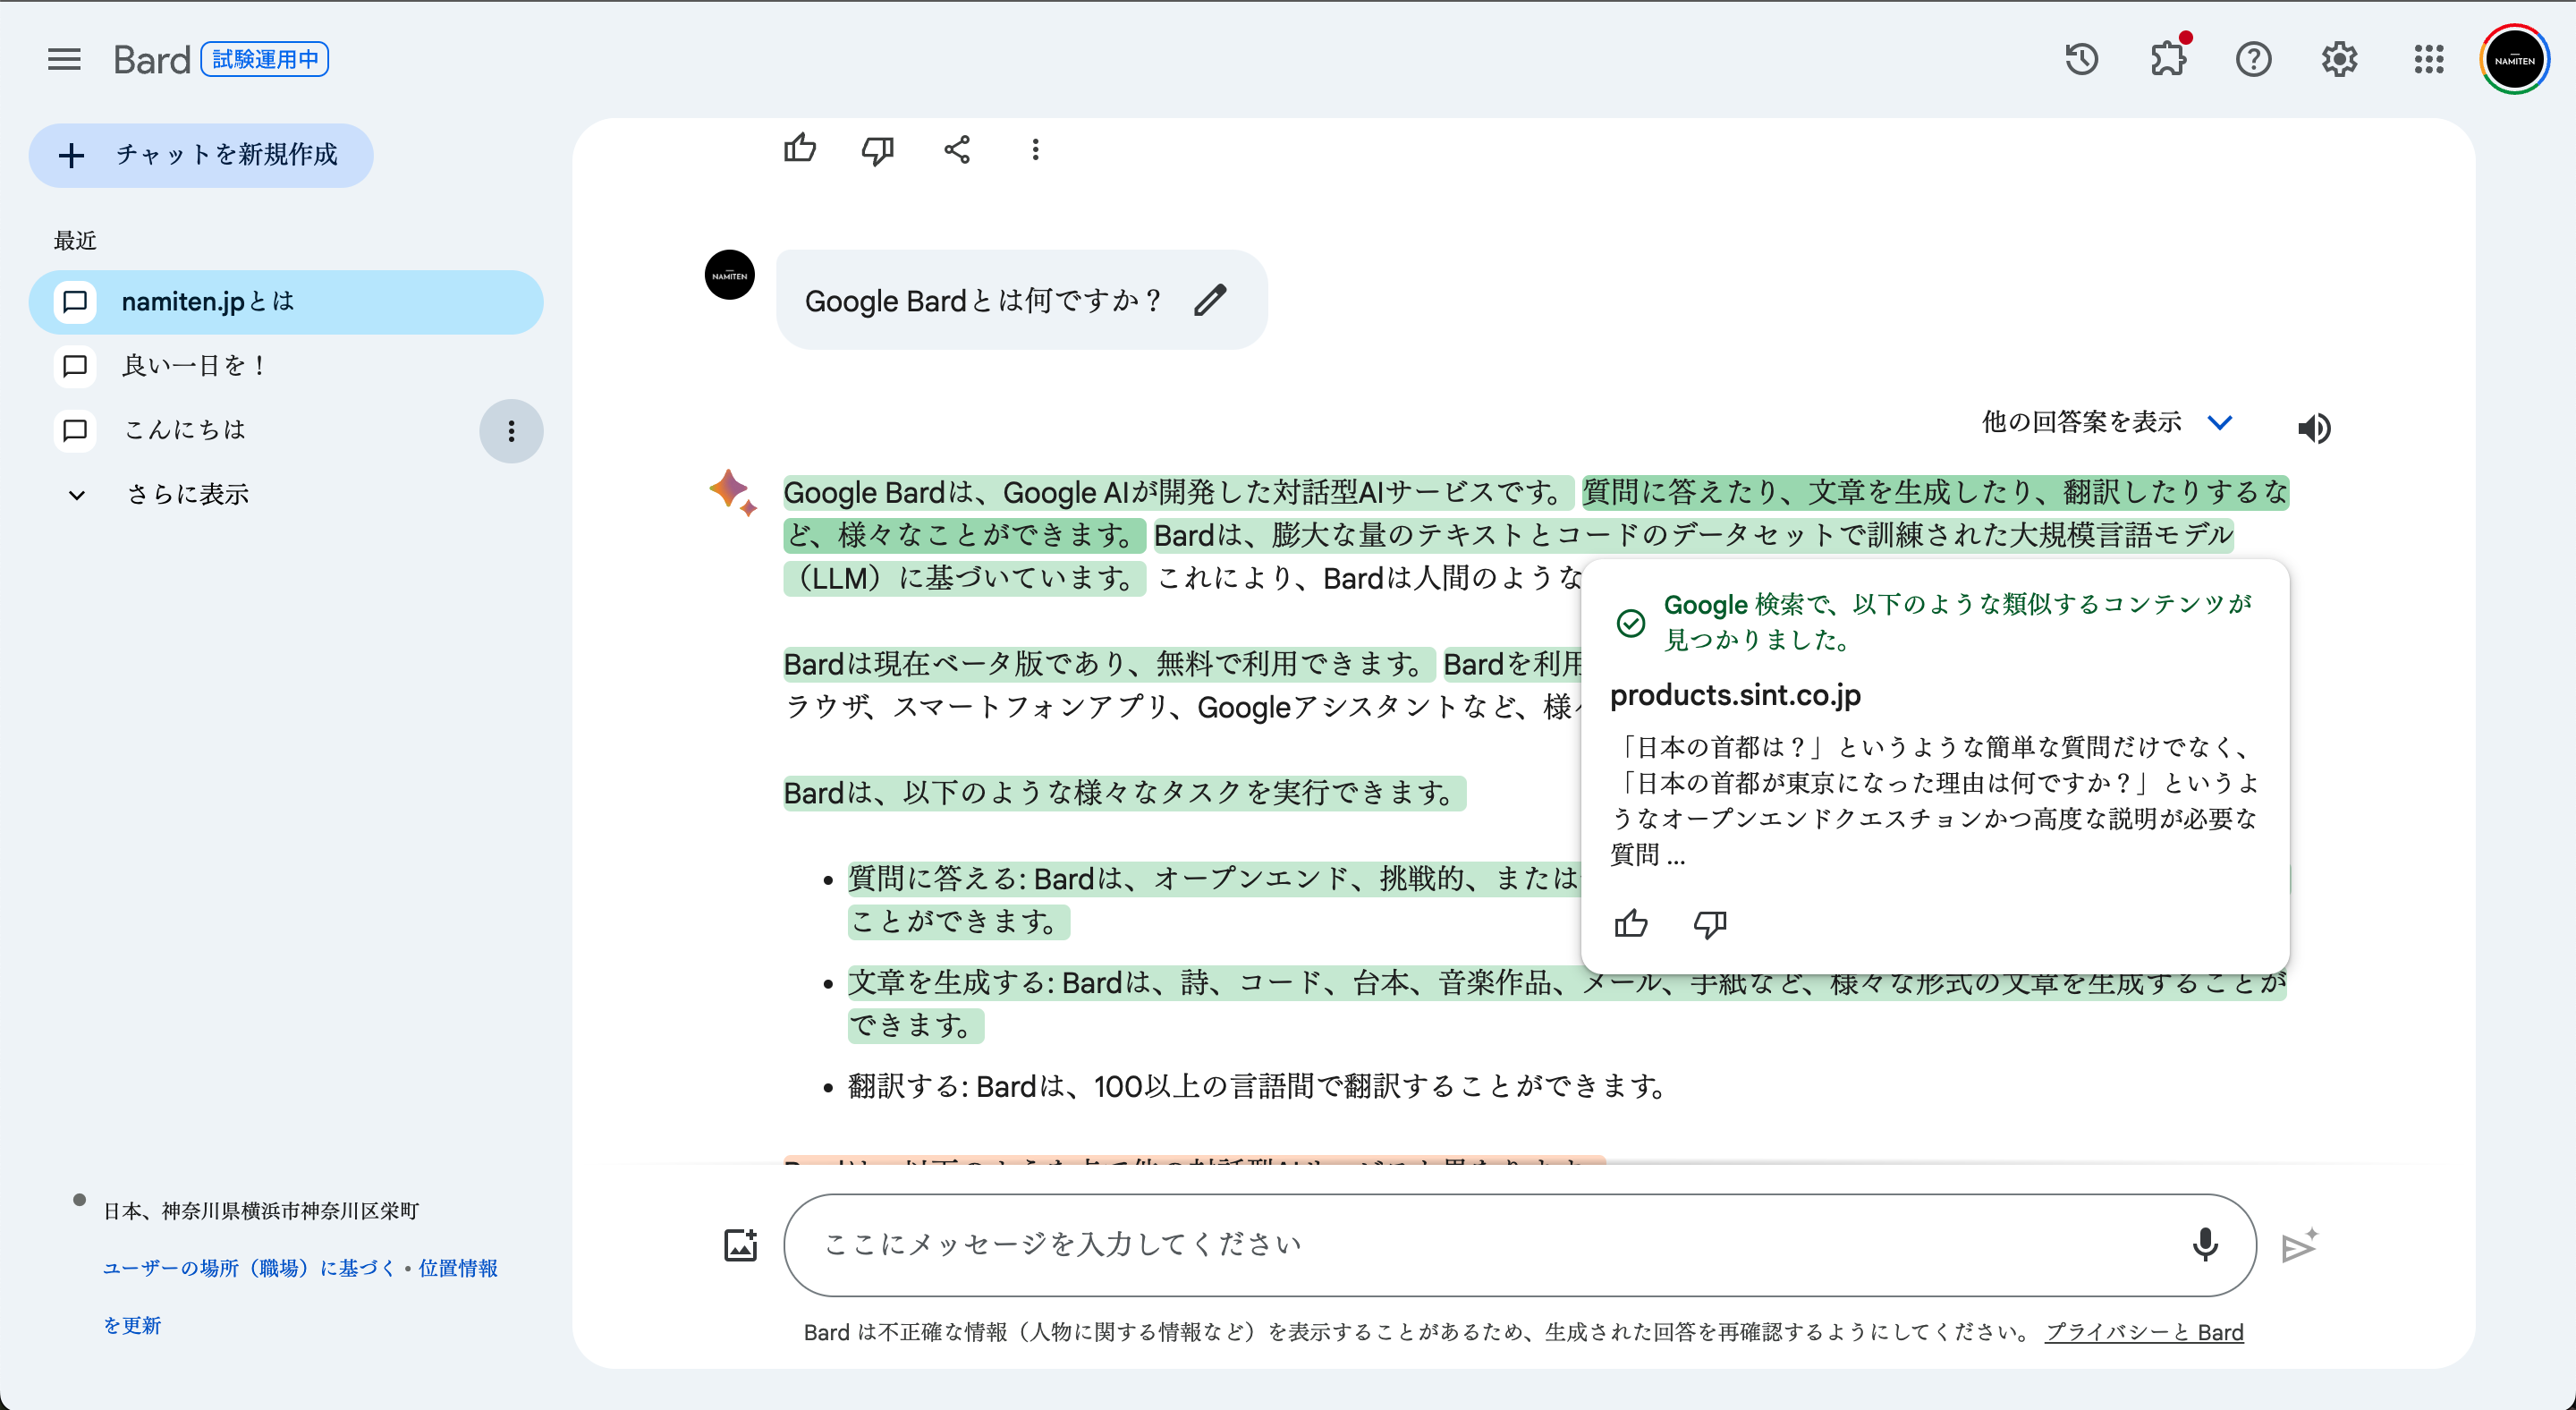Click the 試験運用中 badge
The width and height of the screenshot is (2576, 1410).
point(265,59)
